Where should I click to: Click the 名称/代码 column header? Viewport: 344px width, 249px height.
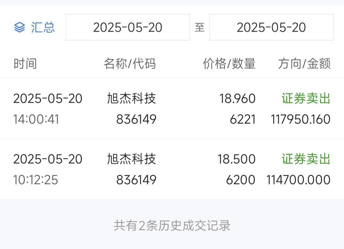click(x=130, y=64)
